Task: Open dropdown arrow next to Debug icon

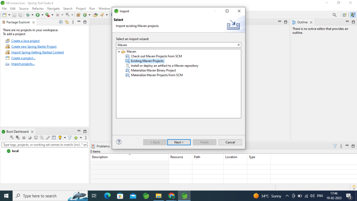Action: (x=32, y=15)
